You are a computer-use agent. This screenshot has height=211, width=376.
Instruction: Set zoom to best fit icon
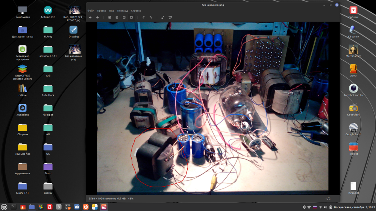[131, 17]
